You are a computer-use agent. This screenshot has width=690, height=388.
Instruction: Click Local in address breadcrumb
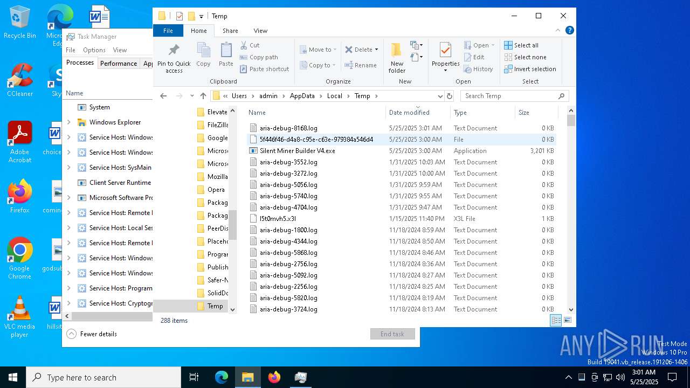[334, 96]
